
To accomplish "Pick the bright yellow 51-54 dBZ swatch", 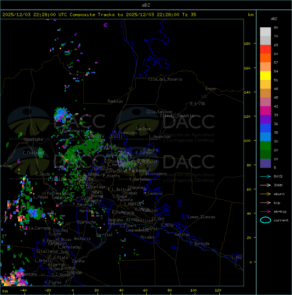I will 265,76.
